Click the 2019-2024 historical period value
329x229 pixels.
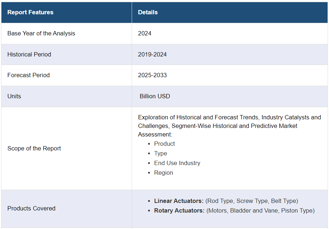tap(152, 54)
